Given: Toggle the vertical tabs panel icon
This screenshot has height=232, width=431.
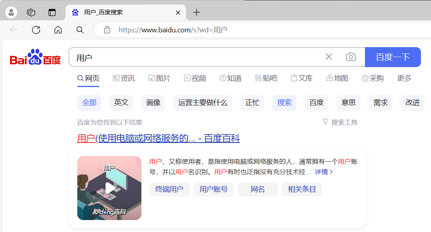Looking at the screenshot, I should (52, 12).
